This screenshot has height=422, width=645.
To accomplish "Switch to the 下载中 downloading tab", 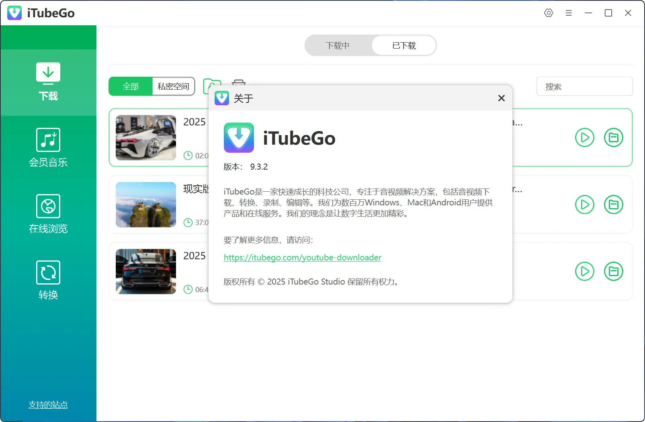I will pyautogui.click(x=338, y=45).
